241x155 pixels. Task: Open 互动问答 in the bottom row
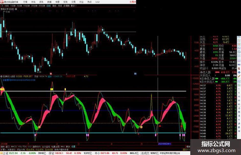49,149
